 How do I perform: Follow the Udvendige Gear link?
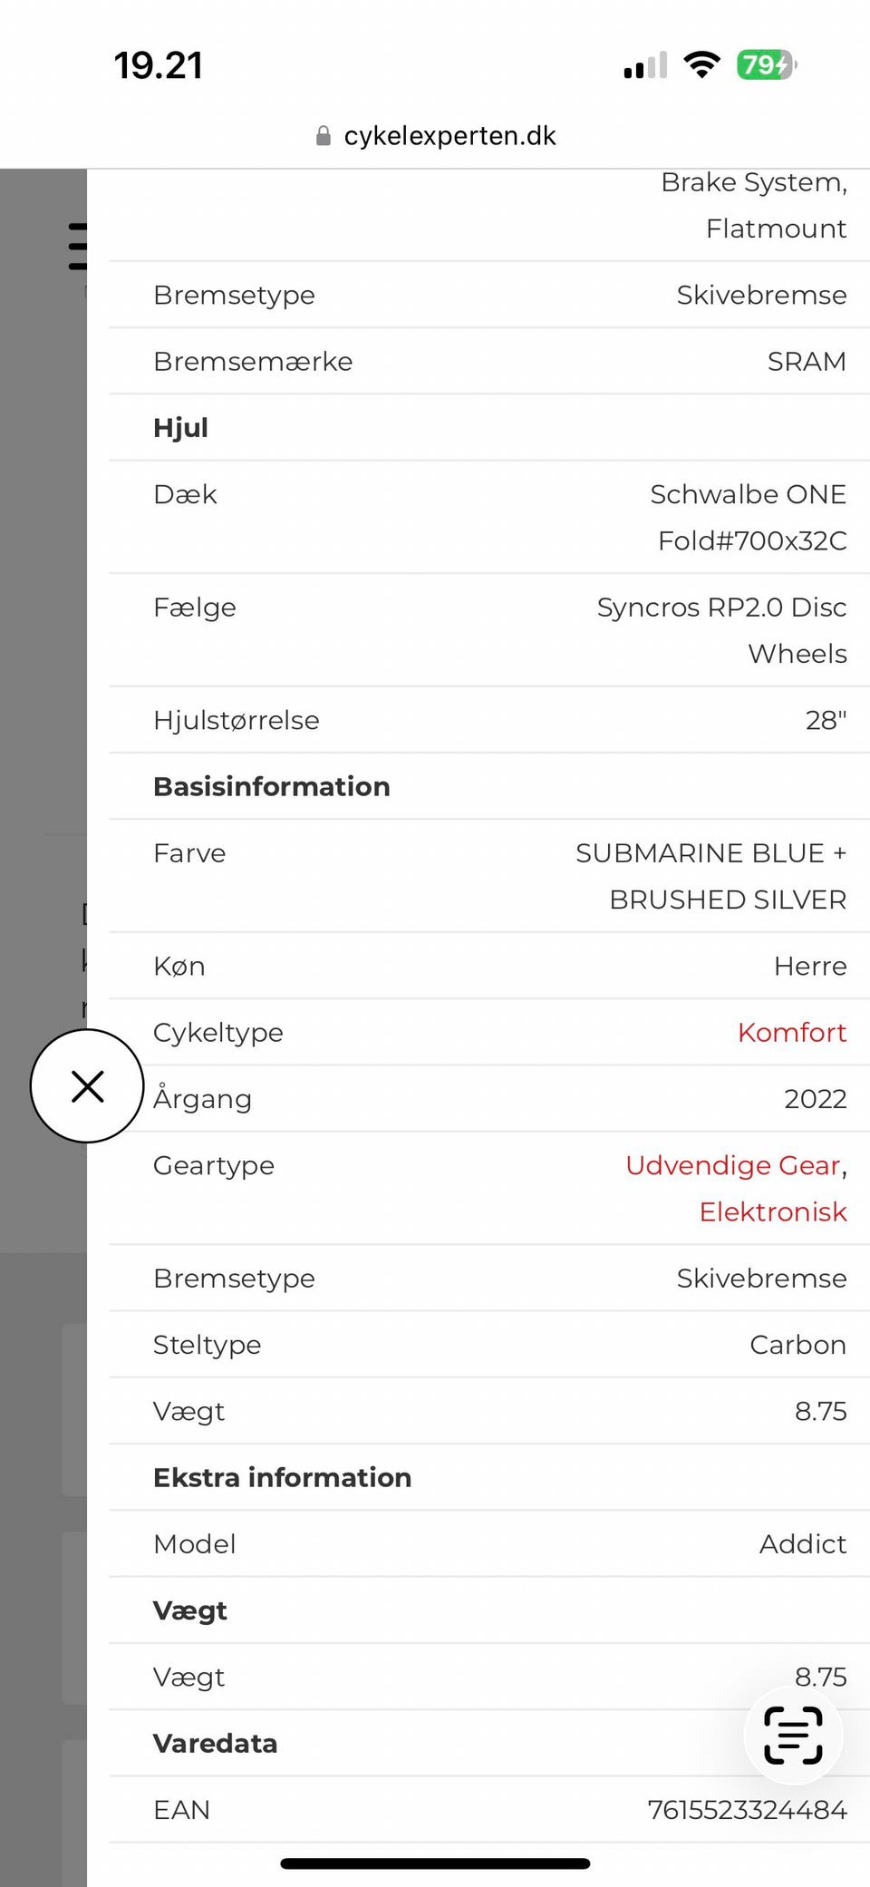(732, 1165)
